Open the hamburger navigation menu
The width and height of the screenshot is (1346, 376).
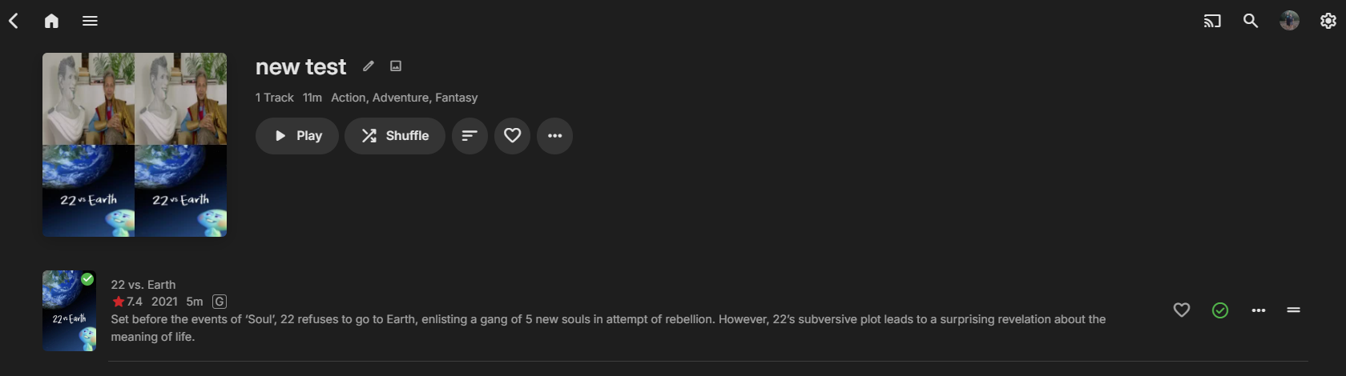90,21
